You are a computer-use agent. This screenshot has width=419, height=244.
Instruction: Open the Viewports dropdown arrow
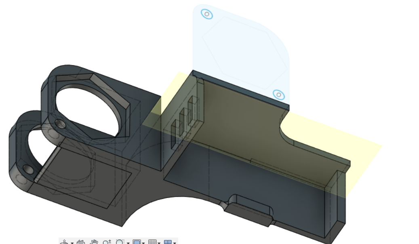tap(175, 243)
